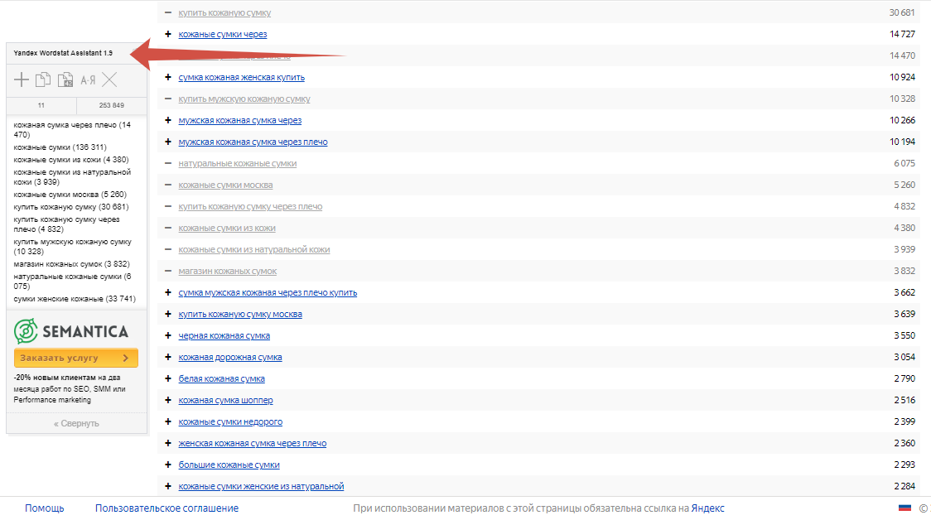931x520 pixels.
Task: Click the add phrases plus icon in Assistant panel
Action: 22,80
